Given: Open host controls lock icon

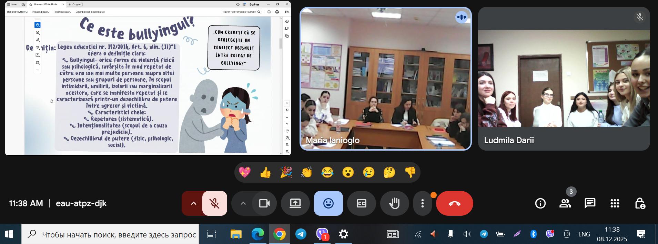Looking at the screenshot, I should click(640, 203).
